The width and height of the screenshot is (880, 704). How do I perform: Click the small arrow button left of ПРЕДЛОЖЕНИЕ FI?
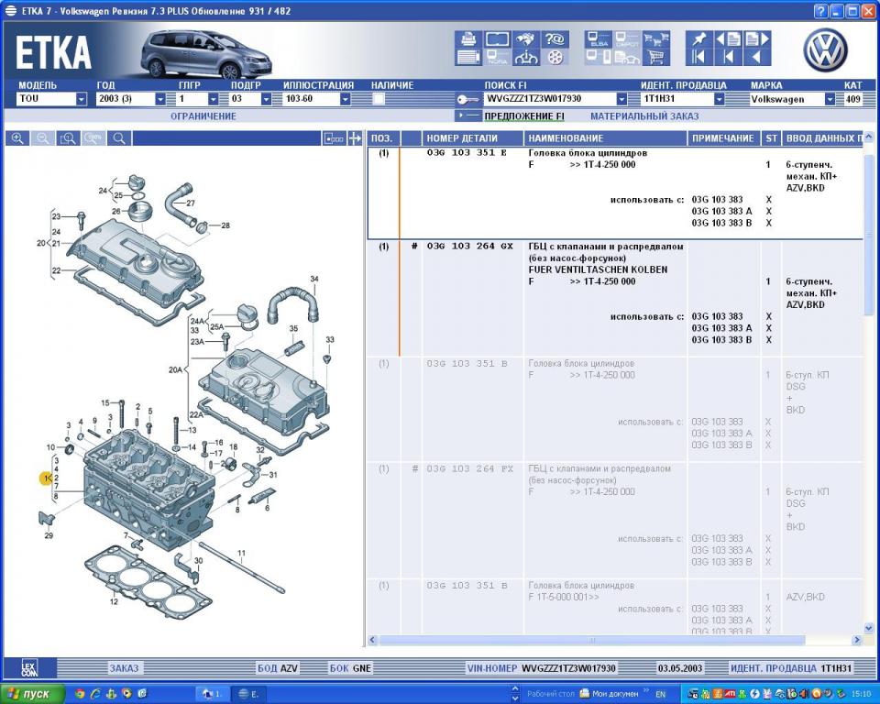(x=467, y=115)
